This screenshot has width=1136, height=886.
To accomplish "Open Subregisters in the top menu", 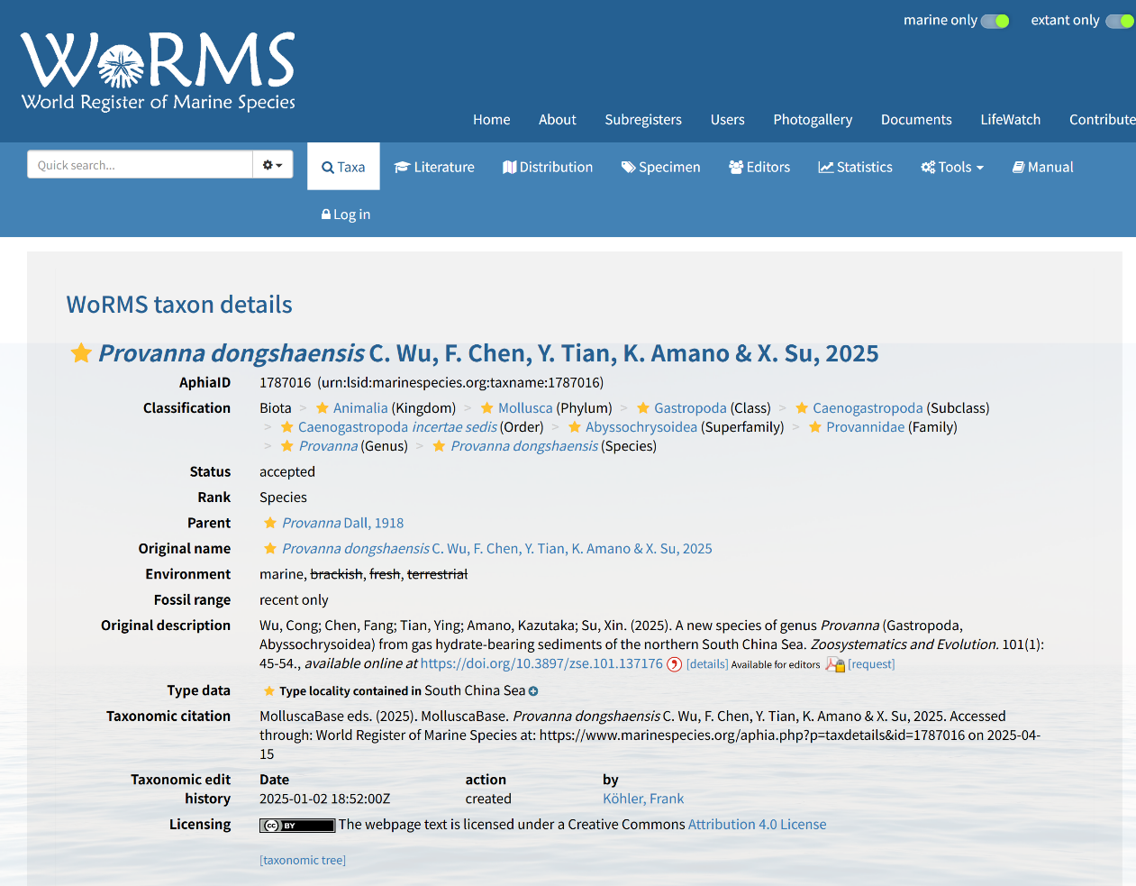I will point(643,120).
